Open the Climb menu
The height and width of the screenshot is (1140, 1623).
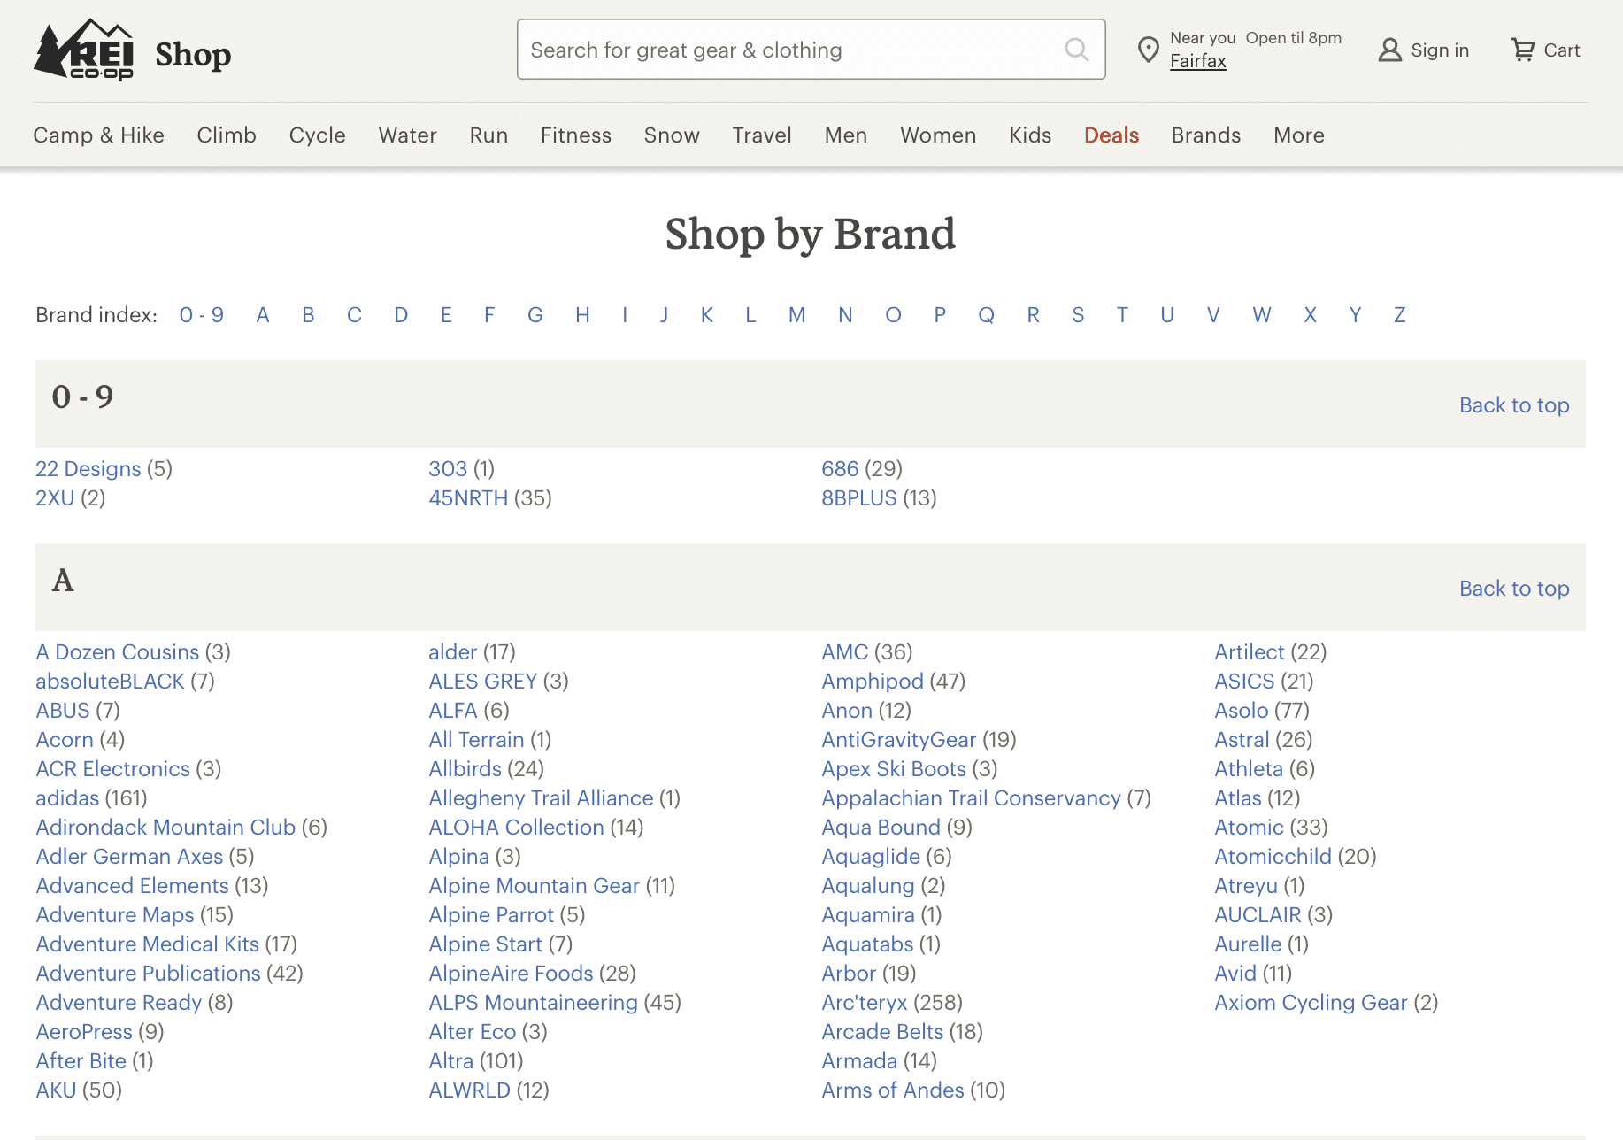click(x=227, y=135)
